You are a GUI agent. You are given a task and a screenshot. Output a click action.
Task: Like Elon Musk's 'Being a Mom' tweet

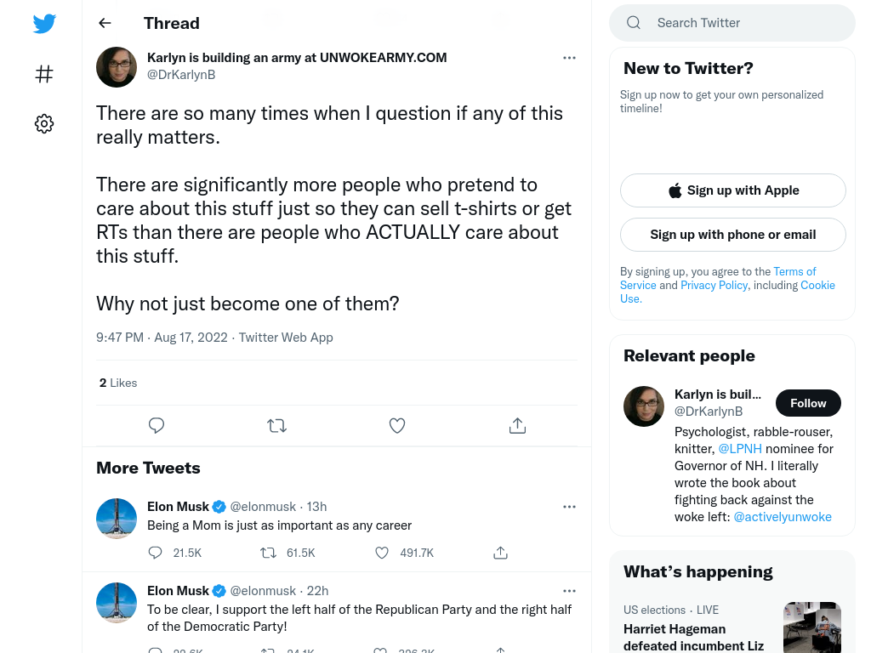tap(382, 553)
